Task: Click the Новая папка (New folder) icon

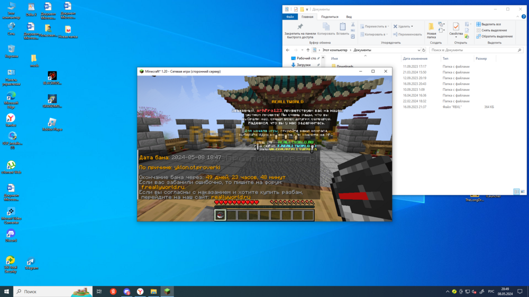Action: (x=431, y=26)
